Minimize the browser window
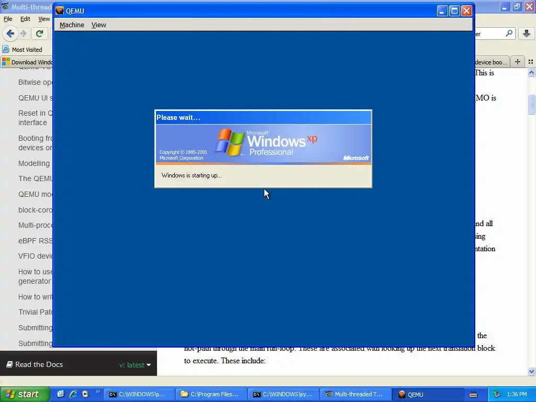Viewport: 536px width, 402px height. click(x=505, y=7)
